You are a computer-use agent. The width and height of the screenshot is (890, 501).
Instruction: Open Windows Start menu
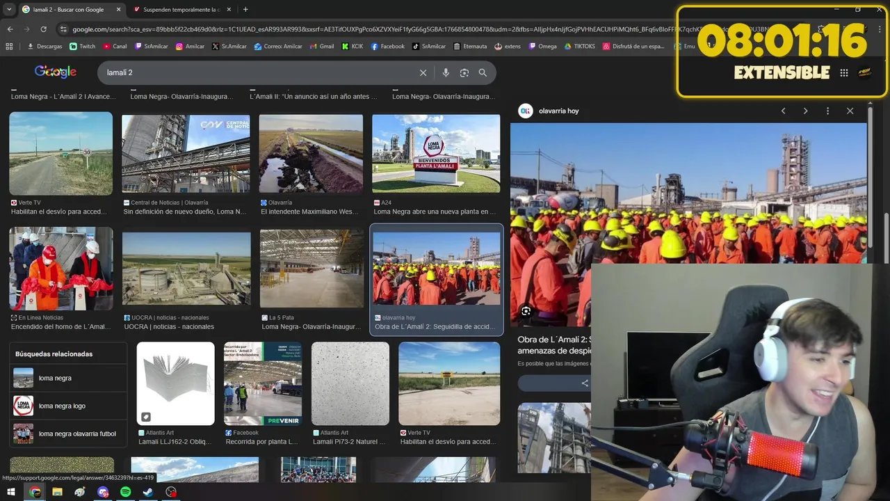click(x=11, y=492)
